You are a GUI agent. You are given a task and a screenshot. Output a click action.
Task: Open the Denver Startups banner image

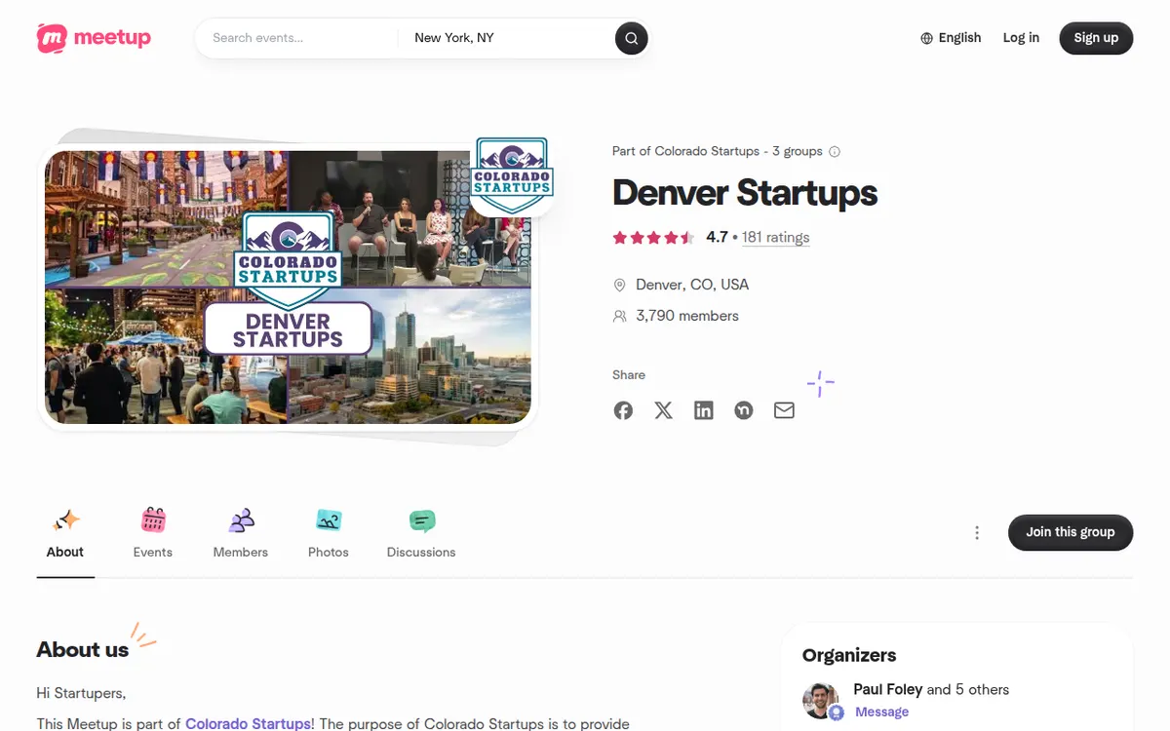(288, 288)
